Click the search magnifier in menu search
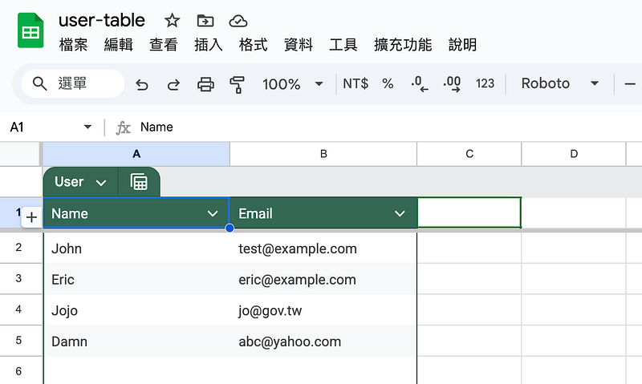 click(39, 84)
